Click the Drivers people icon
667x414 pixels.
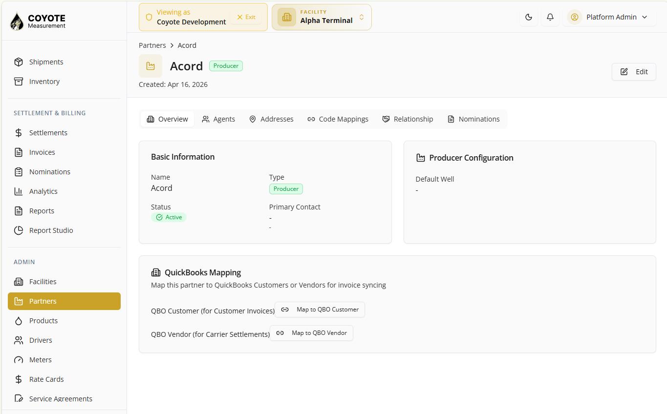19,340
